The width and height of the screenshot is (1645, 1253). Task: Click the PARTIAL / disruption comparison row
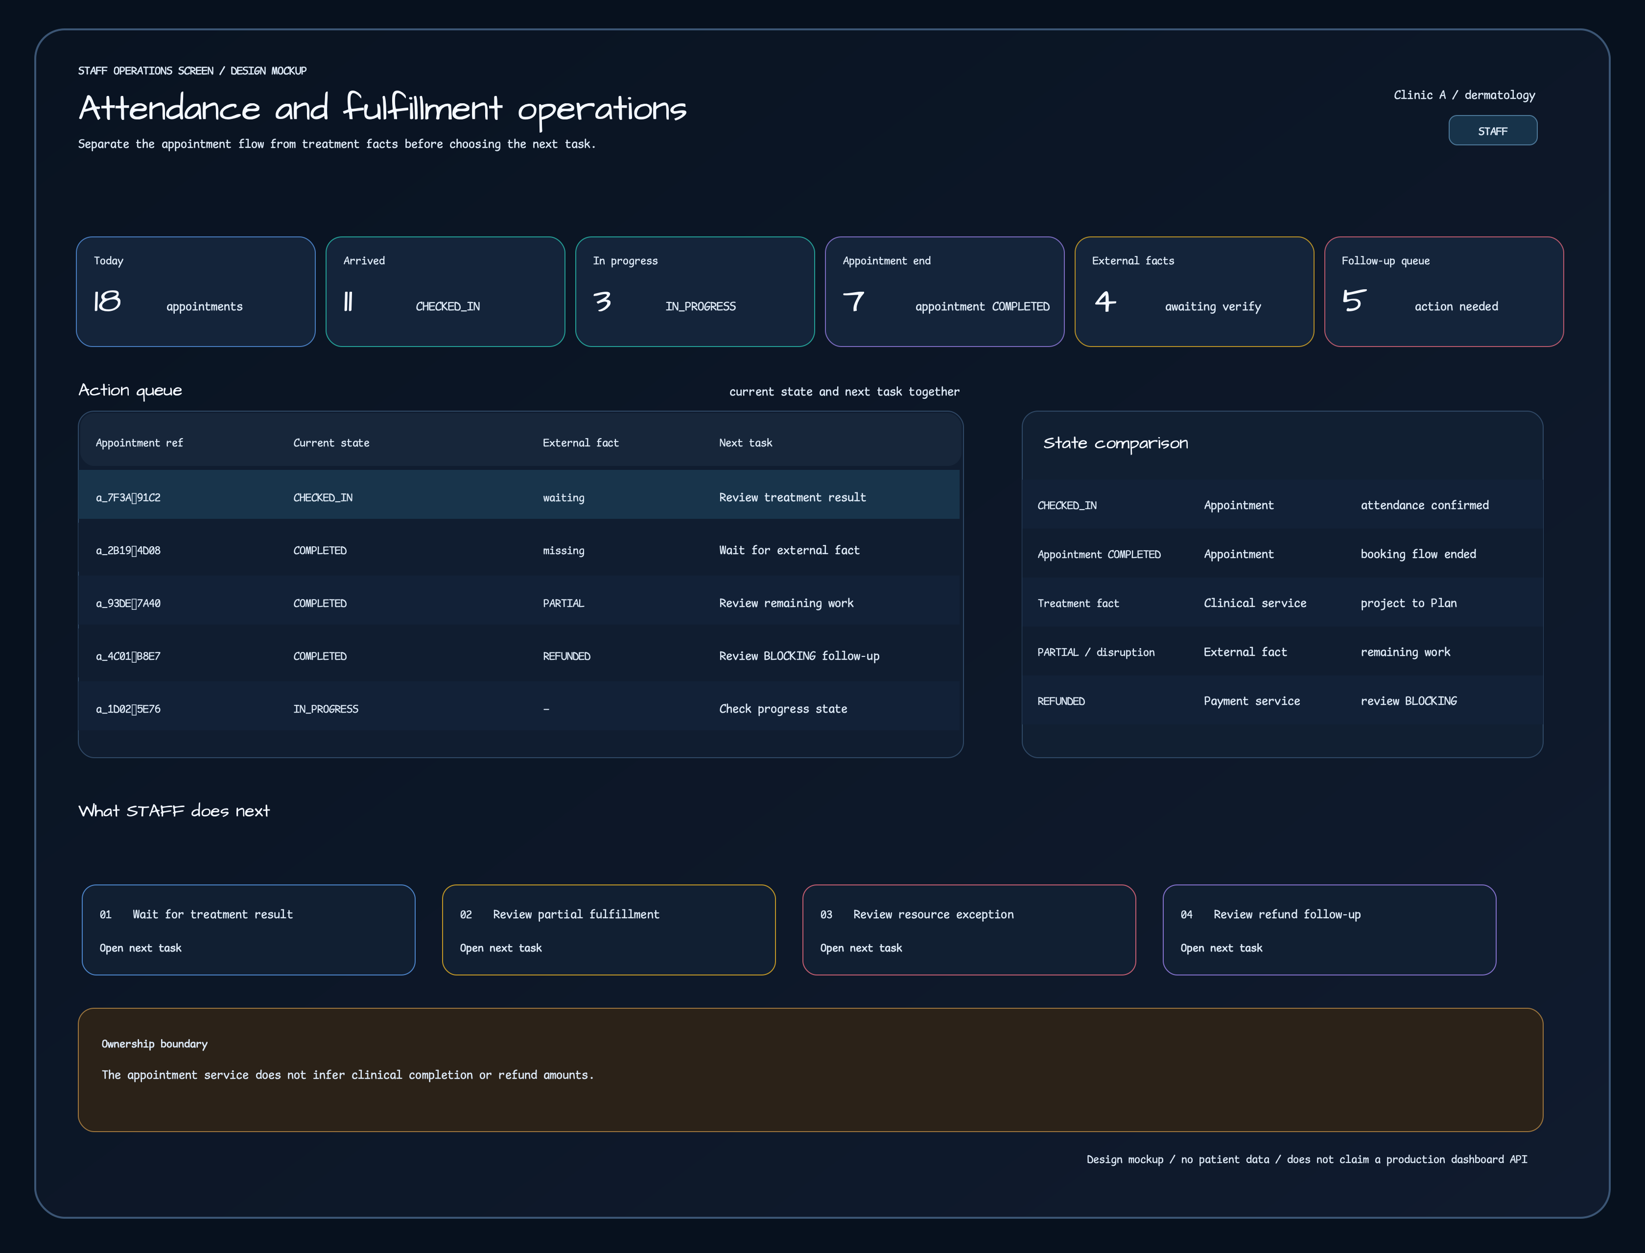pyautogui.click(x=1282, y=652)
